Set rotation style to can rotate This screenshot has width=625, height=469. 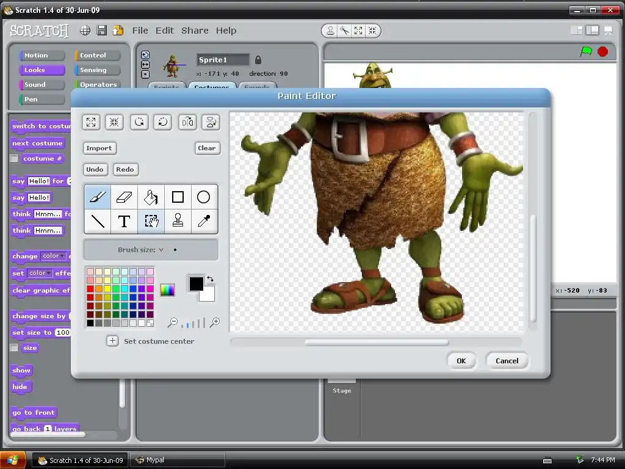[145, 55]
